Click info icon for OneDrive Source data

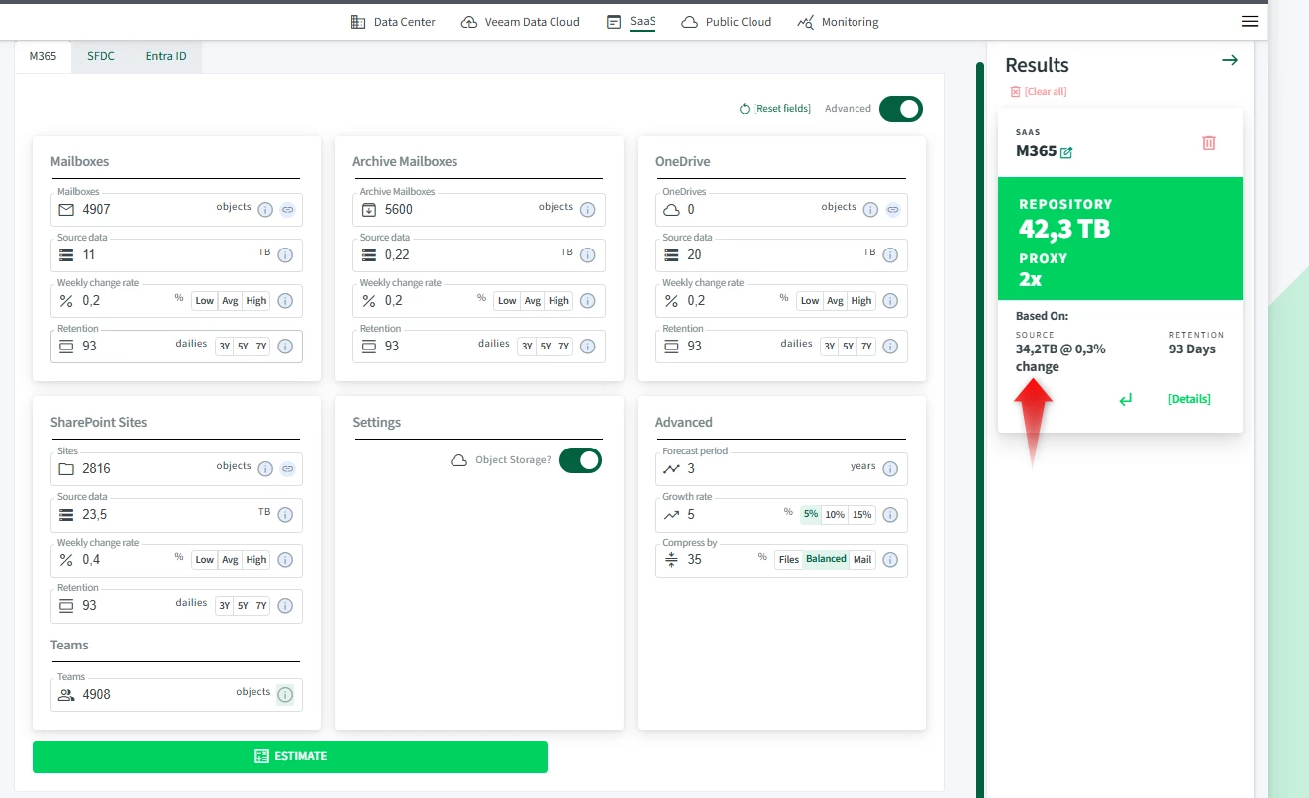click(890, 255)
